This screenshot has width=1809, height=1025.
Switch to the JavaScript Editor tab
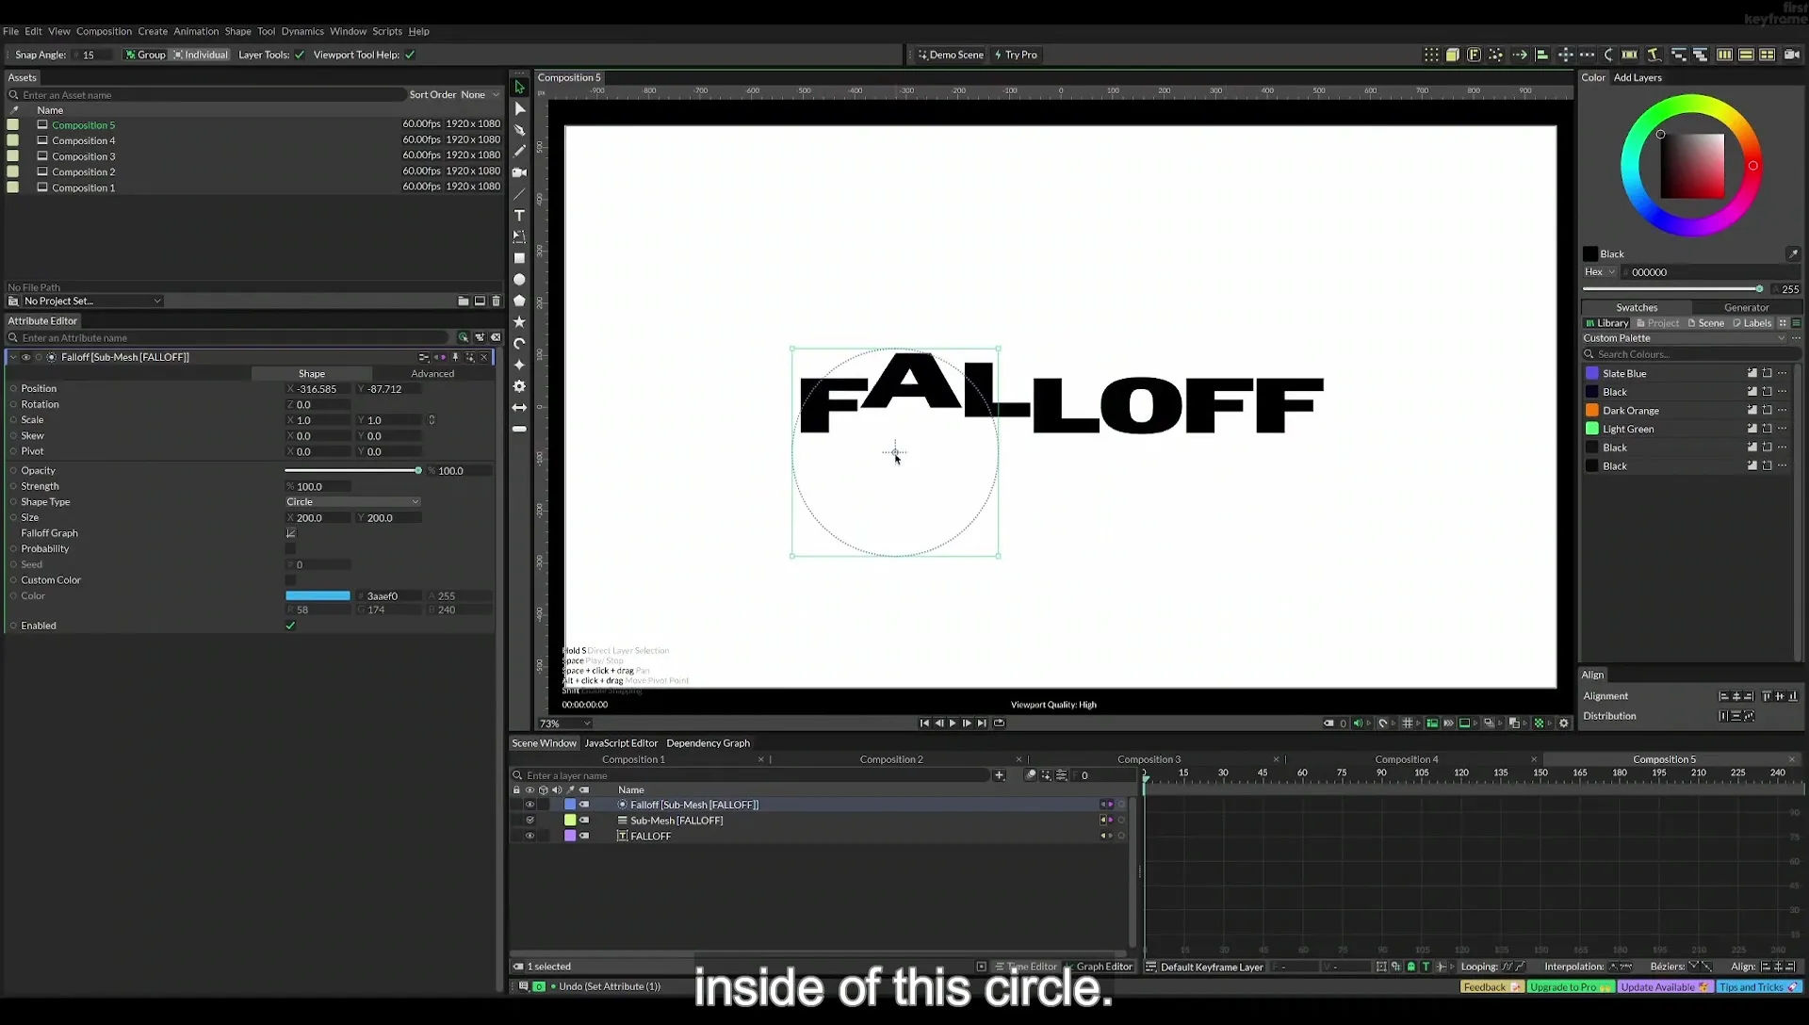(x=621, y=743)
